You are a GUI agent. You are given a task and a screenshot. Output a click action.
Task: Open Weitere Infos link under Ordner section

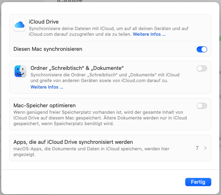(x=47, y=87)
